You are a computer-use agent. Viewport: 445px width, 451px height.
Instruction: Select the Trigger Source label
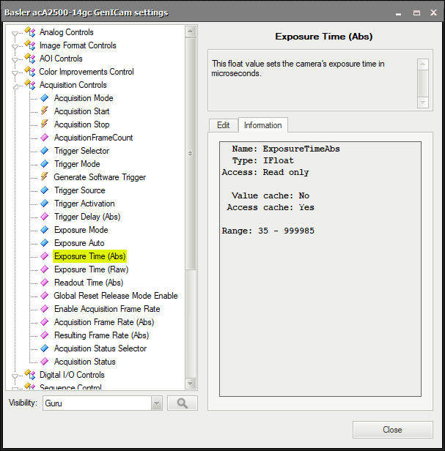tap(79, 190)
